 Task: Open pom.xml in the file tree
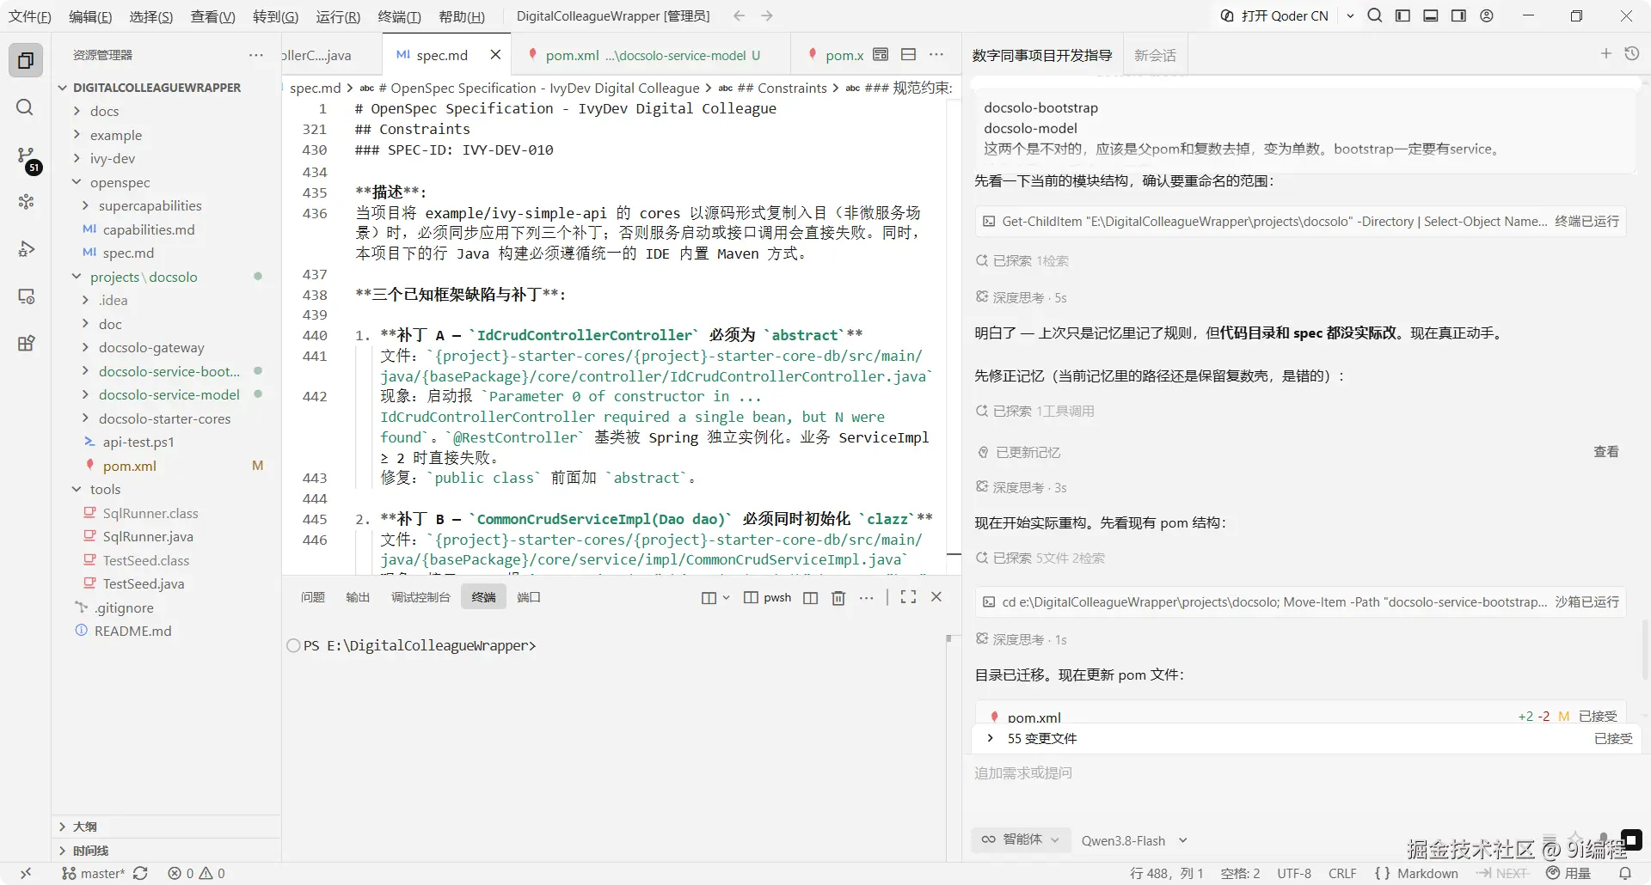[129, 466]
